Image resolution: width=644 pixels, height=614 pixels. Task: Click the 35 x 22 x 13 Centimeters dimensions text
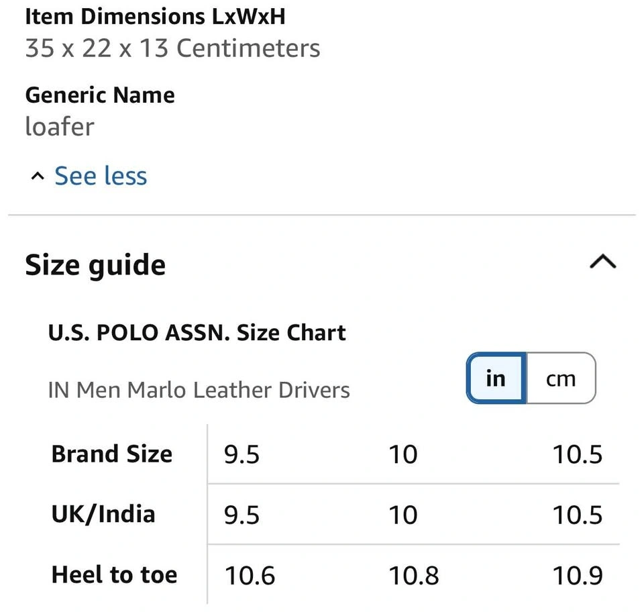pyautogui.click(x=172, y=48)
